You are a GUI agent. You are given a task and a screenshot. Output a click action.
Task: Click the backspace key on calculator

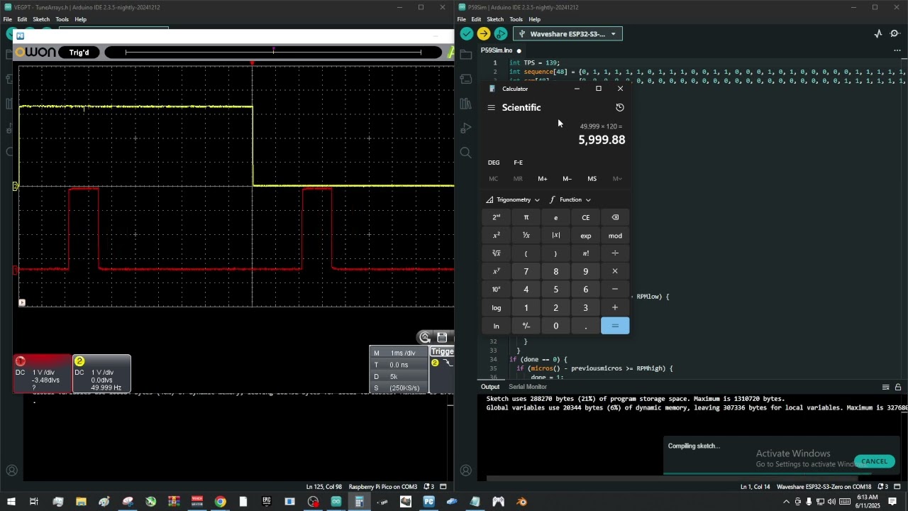615,217
